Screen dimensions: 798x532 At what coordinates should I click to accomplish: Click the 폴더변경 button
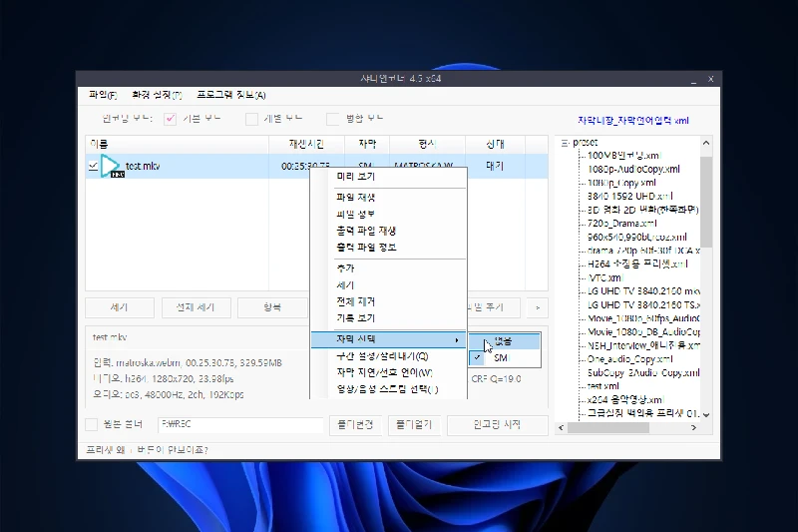click(355, 424)
